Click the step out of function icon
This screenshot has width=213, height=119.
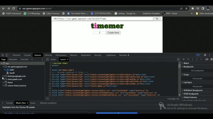(197, 59)
